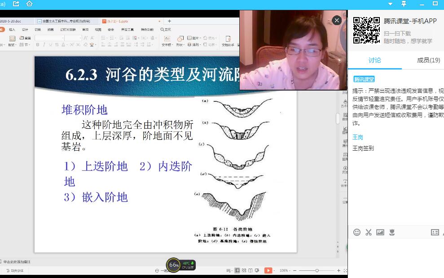Switch to slide sorter view icon
The height and width of the screenshot is (278, 444).
pyautogui.click(x=244, y=270)
